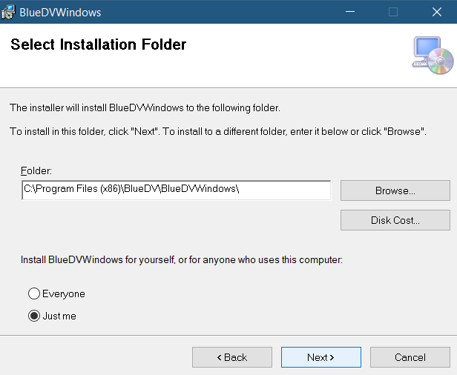This screenshot has height=375, width=457.
Task: Click the "Just me" option label text
Action: pos(59,316)
